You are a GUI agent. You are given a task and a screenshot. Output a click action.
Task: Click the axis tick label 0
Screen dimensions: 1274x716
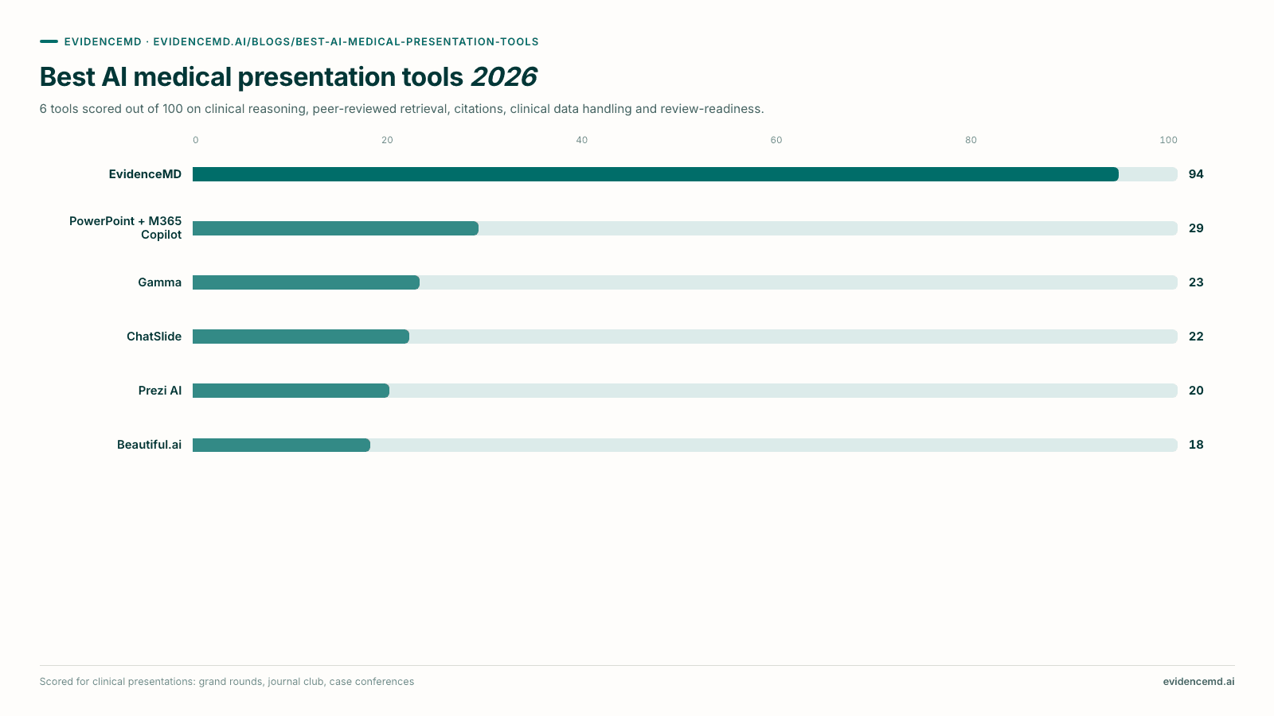(x=196, y=140)
